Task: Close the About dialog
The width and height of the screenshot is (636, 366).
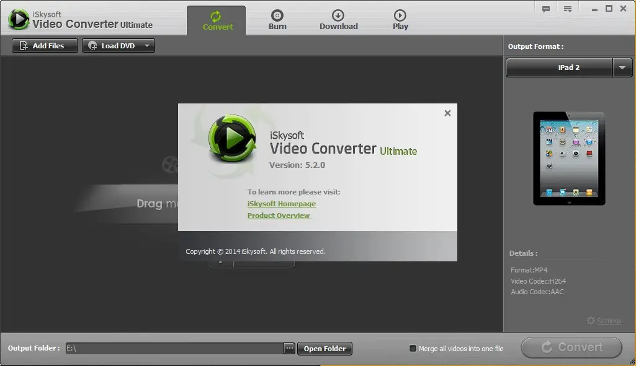Action: [447, 113]
